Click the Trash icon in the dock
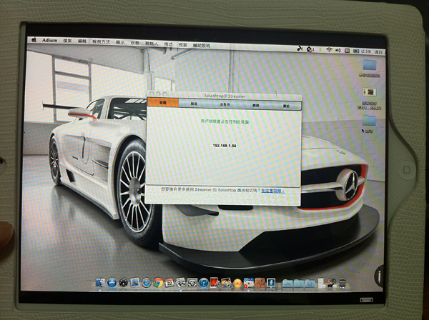 pos(342,283)
